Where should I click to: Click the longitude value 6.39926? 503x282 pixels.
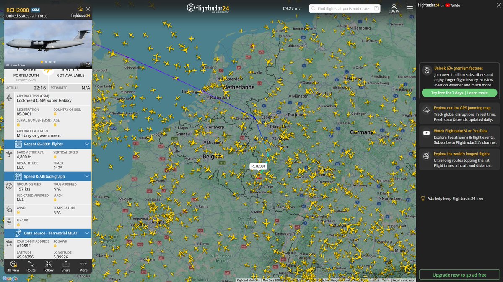tap(60, 257)
